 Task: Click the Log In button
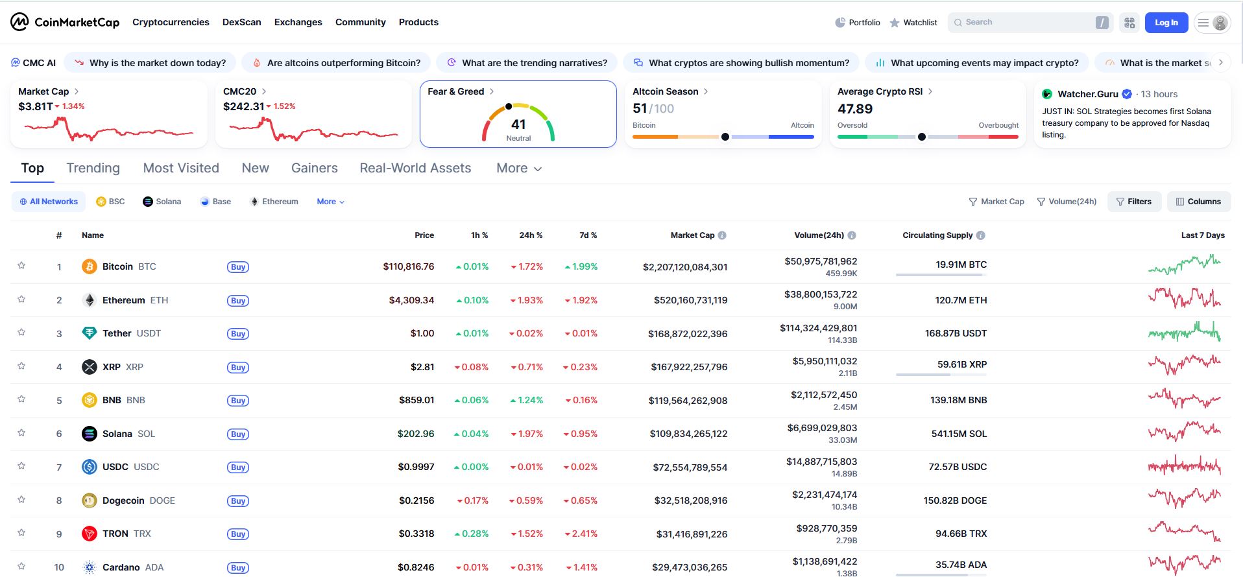(x=1166, y=23)
